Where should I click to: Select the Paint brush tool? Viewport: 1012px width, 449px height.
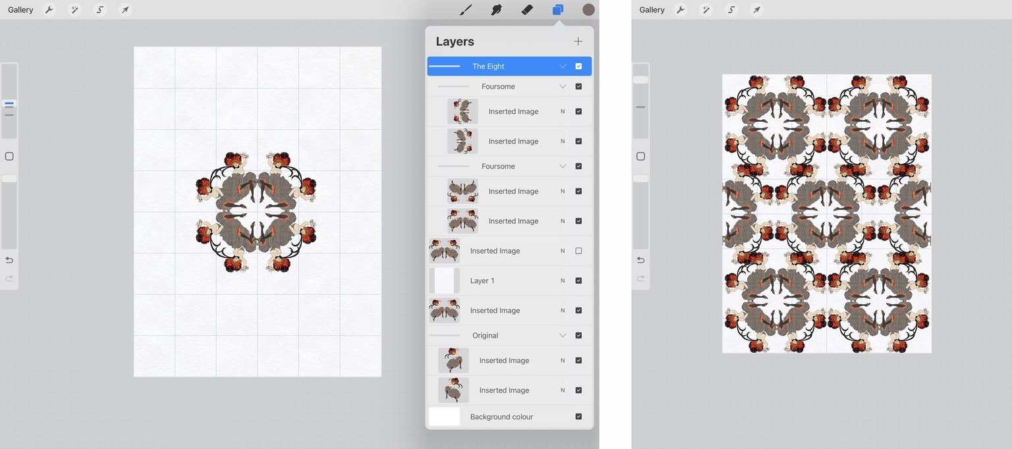point(466,10)
